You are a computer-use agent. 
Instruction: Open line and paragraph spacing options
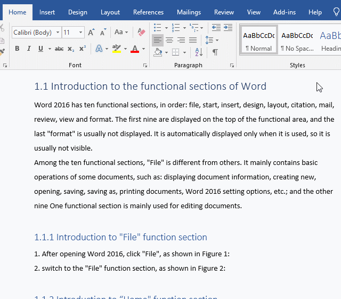coord(209,40)
